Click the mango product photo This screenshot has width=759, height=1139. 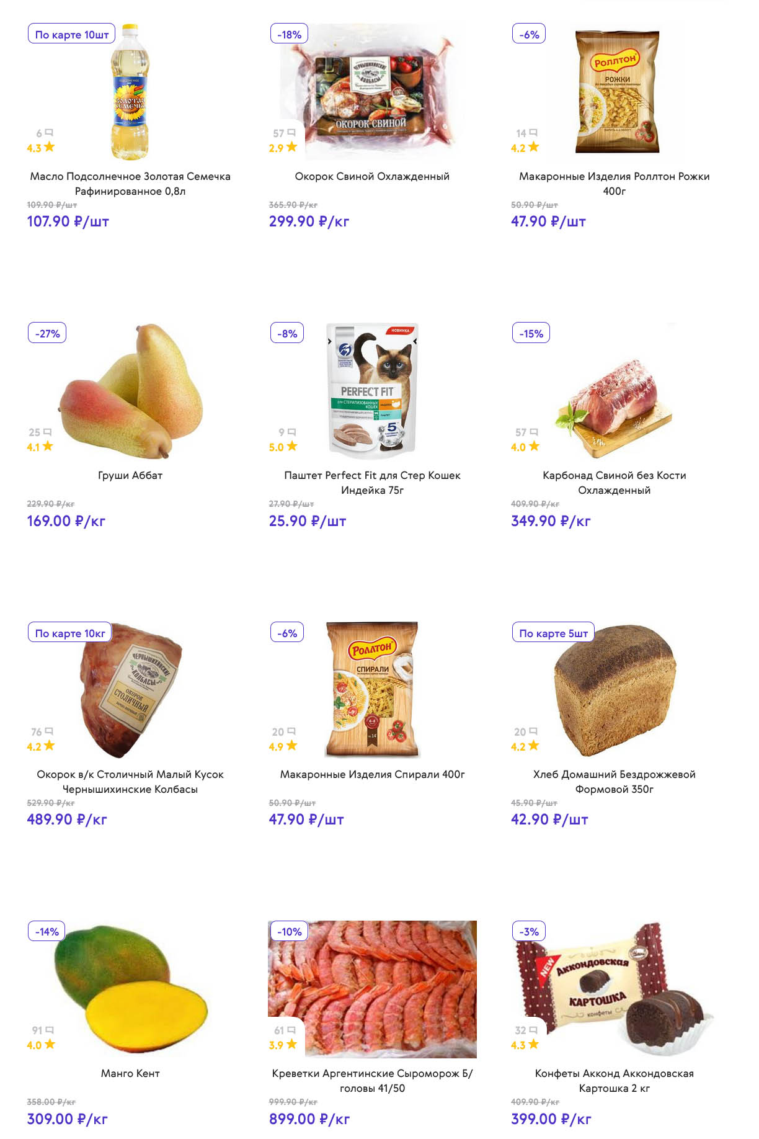coord(131,989)
